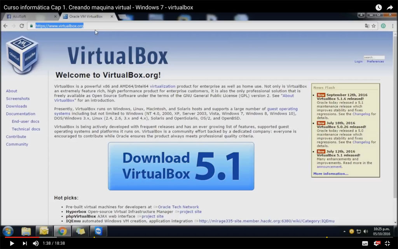Open video quality settings via the HD gear
Image resolution: width=398 pixels, height=249 pixels.
click(x=376, y=244)
